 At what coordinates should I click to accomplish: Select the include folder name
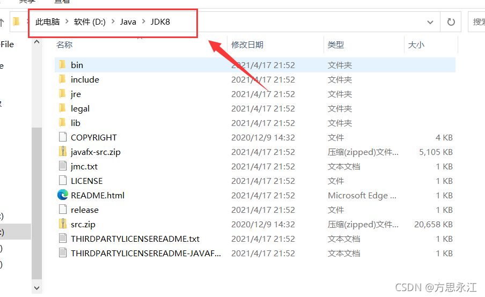[85, 79]
